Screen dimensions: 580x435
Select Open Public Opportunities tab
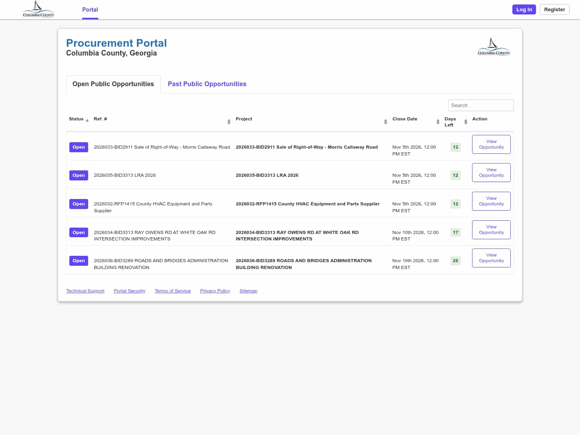(x=113, y=84)
